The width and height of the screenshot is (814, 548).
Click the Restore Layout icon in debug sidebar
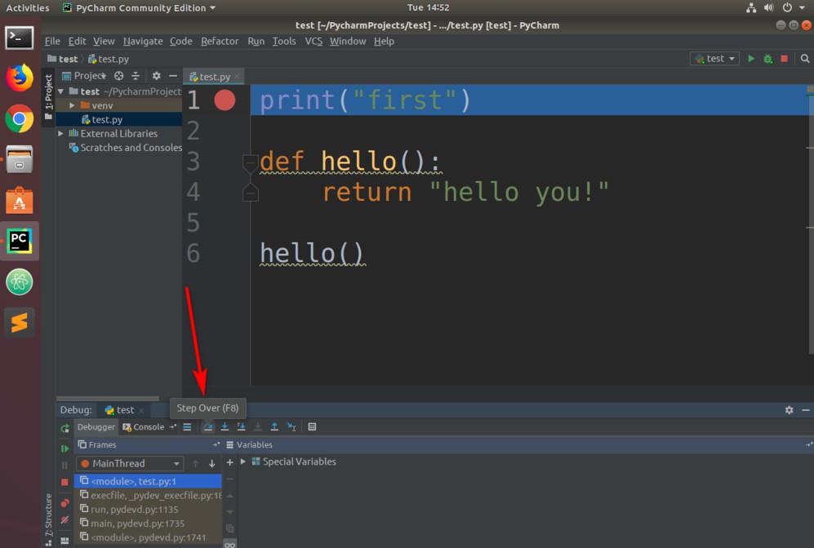[64, 540]
